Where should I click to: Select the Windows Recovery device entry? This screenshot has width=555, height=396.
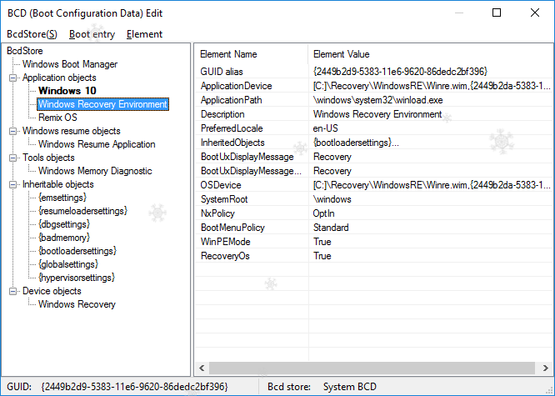[x=77, y=304]
